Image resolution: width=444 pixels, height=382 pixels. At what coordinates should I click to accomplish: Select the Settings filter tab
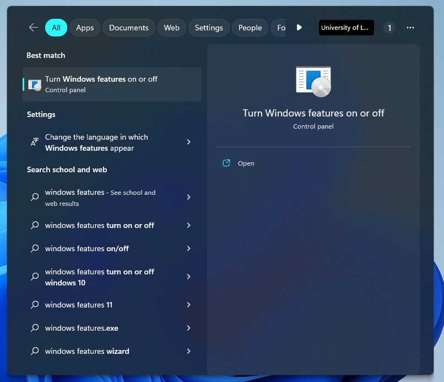(208, 27)
